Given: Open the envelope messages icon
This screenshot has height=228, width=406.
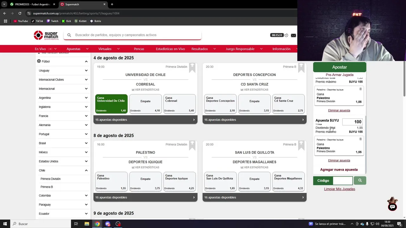Looking at the screenshot, I should click(293, 35).
